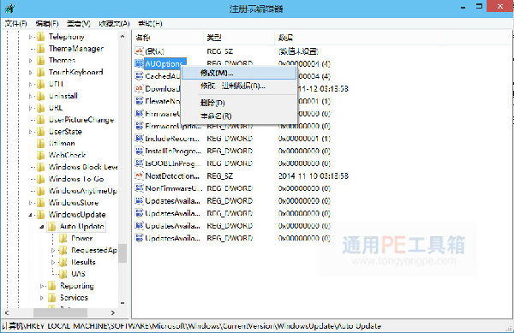
Task: Select the Windows Block Level tree key
Action: point(83,167)
